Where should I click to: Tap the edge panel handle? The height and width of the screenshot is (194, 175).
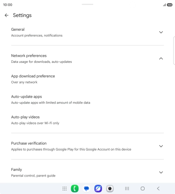point(174,51)
